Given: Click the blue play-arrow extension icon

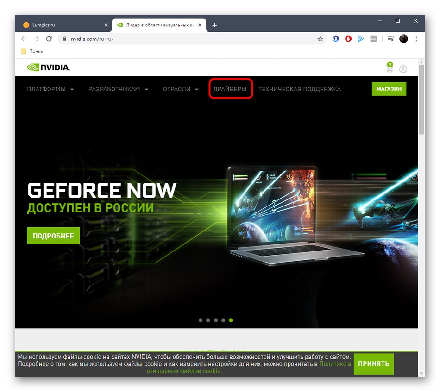Looking at the screenshot, I should coord(361,39).
